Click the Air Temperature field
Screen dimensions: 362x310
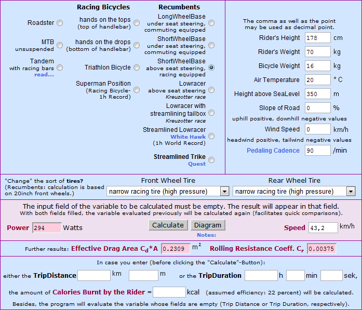point(318,80)
